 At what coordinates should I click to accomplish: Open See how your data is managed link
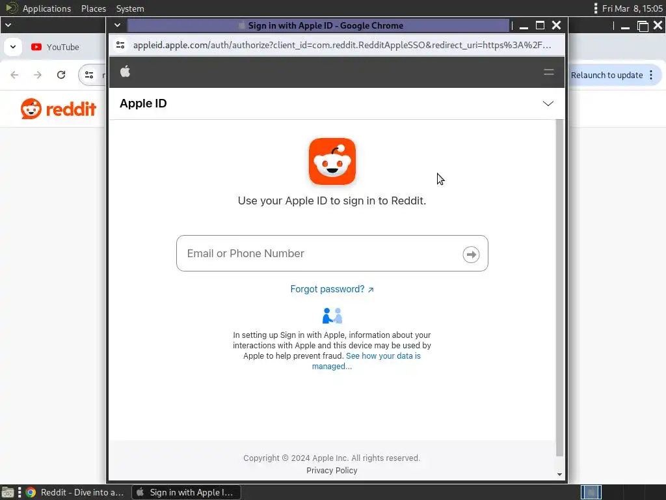point(366,361)
